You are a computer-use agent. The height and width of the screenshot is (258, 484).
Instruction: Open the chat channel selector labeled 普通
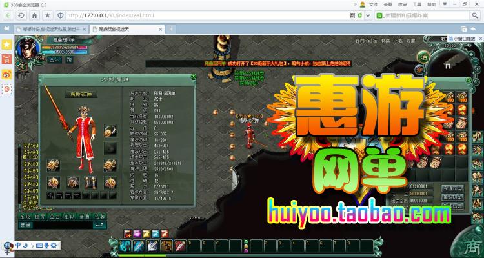point(25,225)
